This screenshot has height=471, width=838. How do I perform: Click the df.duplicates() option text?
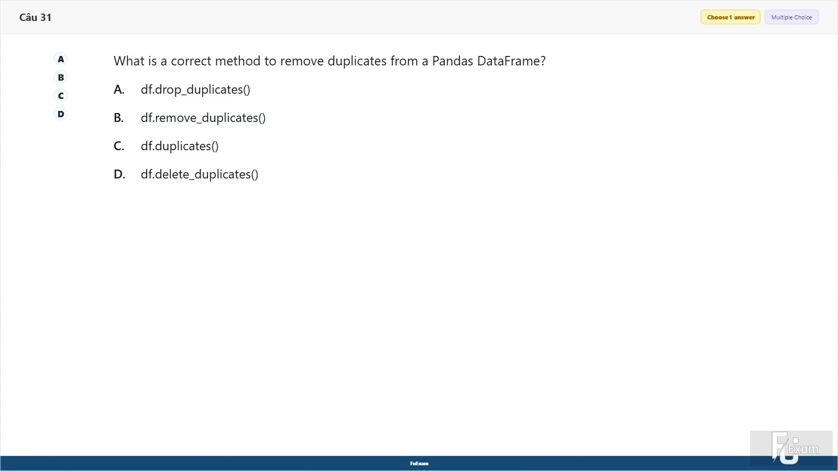(x=180, y=146)
